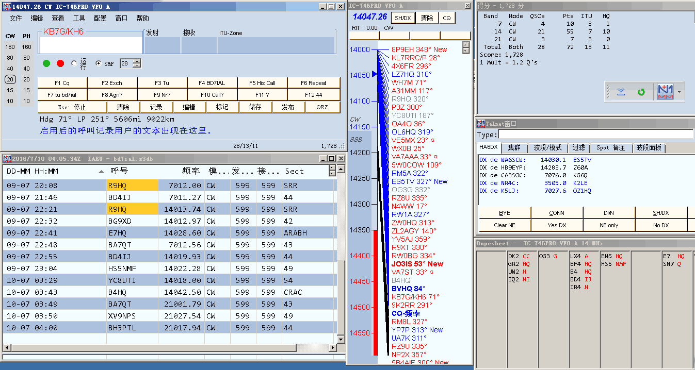The width and height of the screenshot is (695, 370).
Task: Select the S&P radio button
Action: (x=99, y=63)
